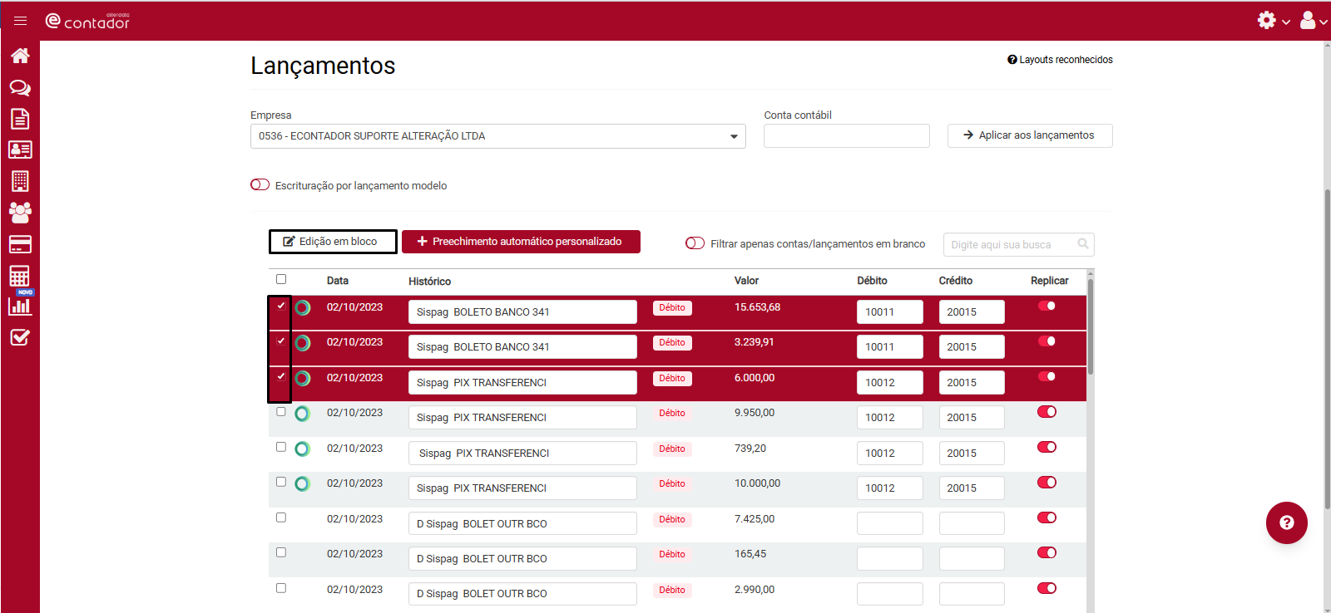Toggle Escrituração por lançamento modelo switch
The image size is (1331, 613).
coord(260,184)
